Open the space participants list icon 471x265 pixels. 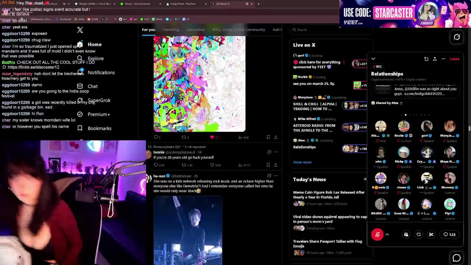click(x=406, y=234)
